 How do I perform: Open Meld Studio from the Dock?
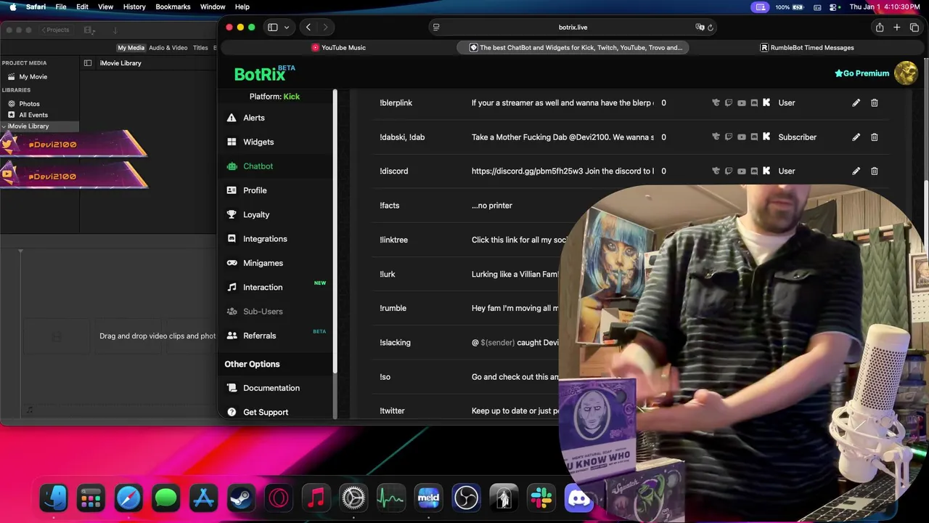(428, 498)
